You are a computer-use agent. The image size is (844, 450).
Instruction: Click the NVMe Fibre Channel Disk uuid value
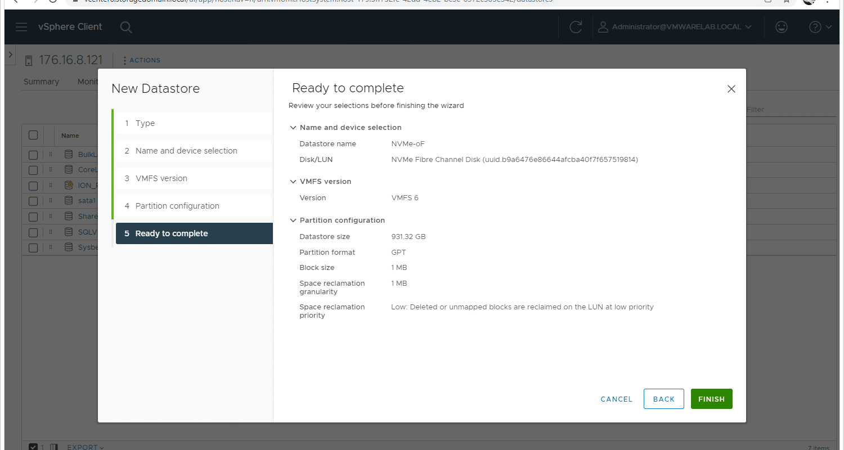[x=514, y=160]
